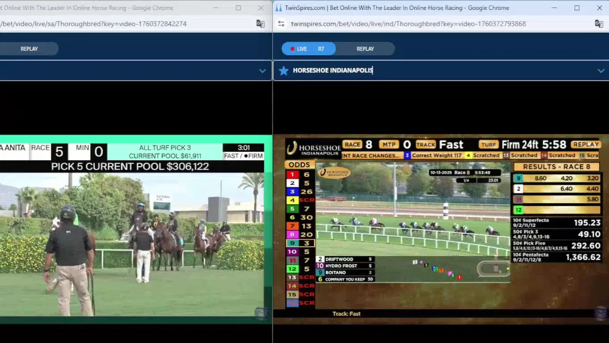The image size is (609, 343).
Task: Click "Track: Fast" text below the video
Action: pyautogui.click(x=346, y=314)
